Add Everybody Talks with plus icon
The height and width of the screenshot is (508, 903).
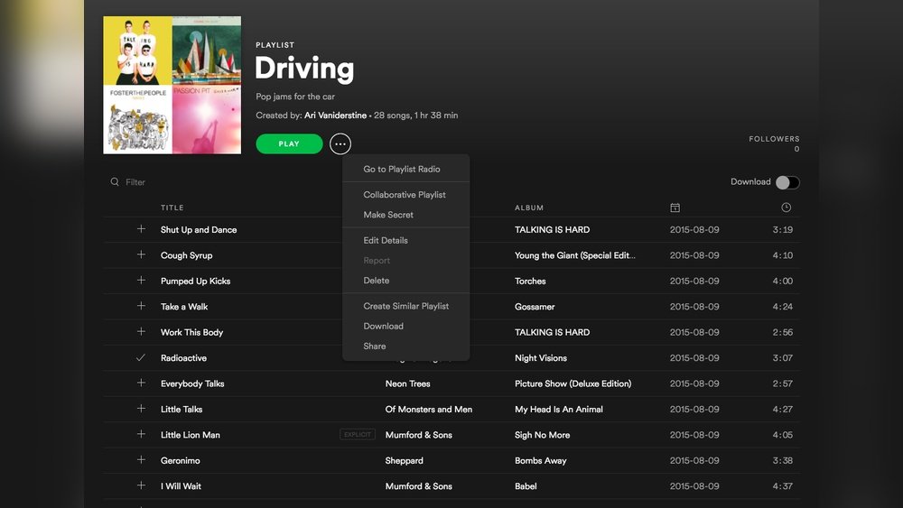[141, 383]
